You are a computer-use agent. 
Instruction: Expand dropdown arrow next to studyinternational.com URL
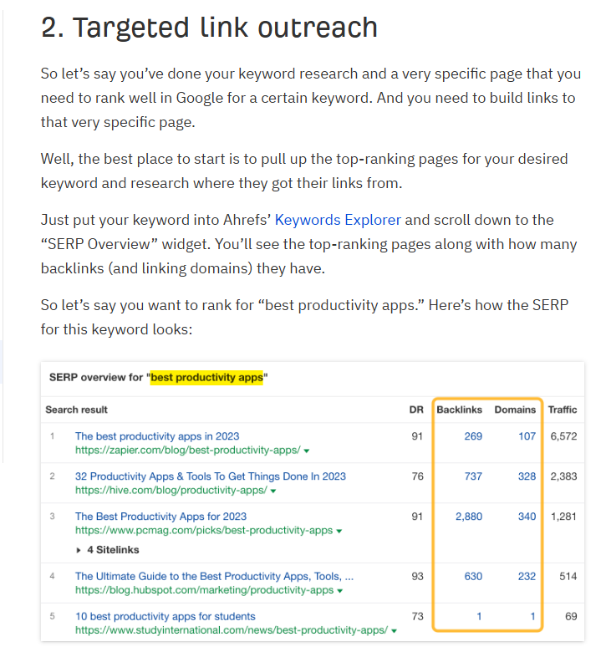394,631
